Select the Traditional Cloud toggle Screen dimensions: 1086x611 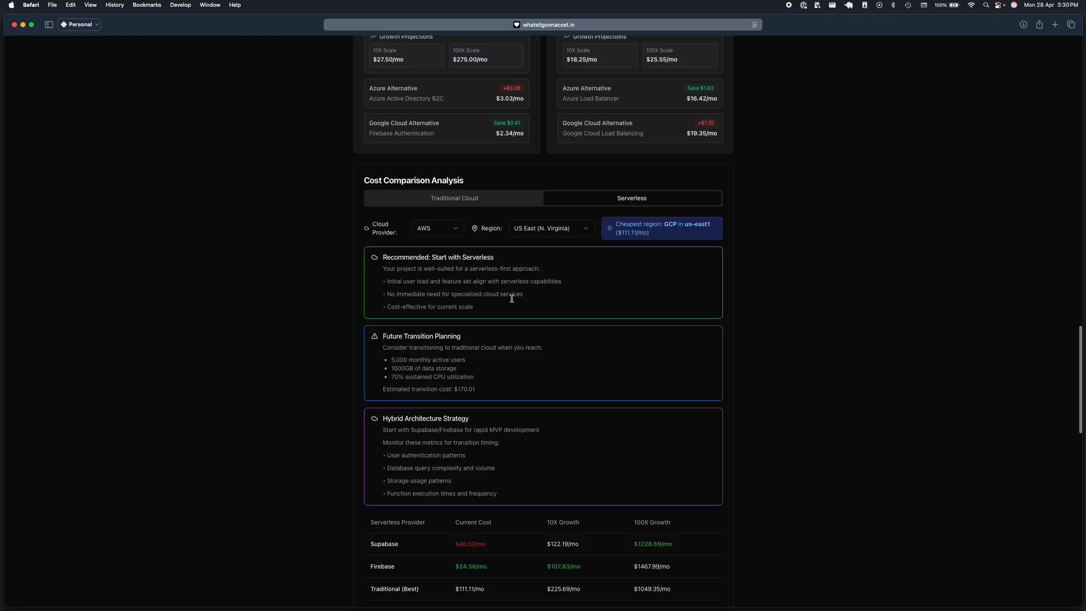click(x=454, y=198)
